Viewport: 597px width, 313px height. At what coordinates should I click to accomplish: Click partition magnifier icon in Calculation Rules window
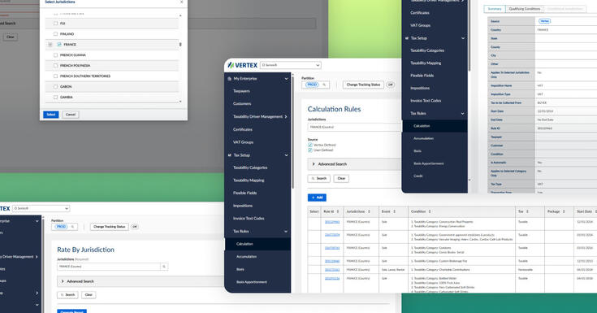(x=324, y=85)
